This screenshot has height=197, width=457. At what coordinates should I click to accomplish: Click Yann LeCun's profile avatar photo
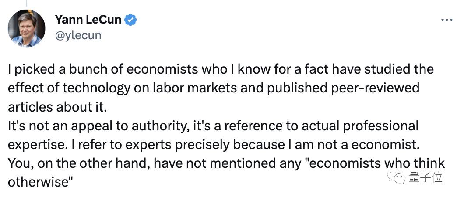pyautogui.click(x=27, y=28)
